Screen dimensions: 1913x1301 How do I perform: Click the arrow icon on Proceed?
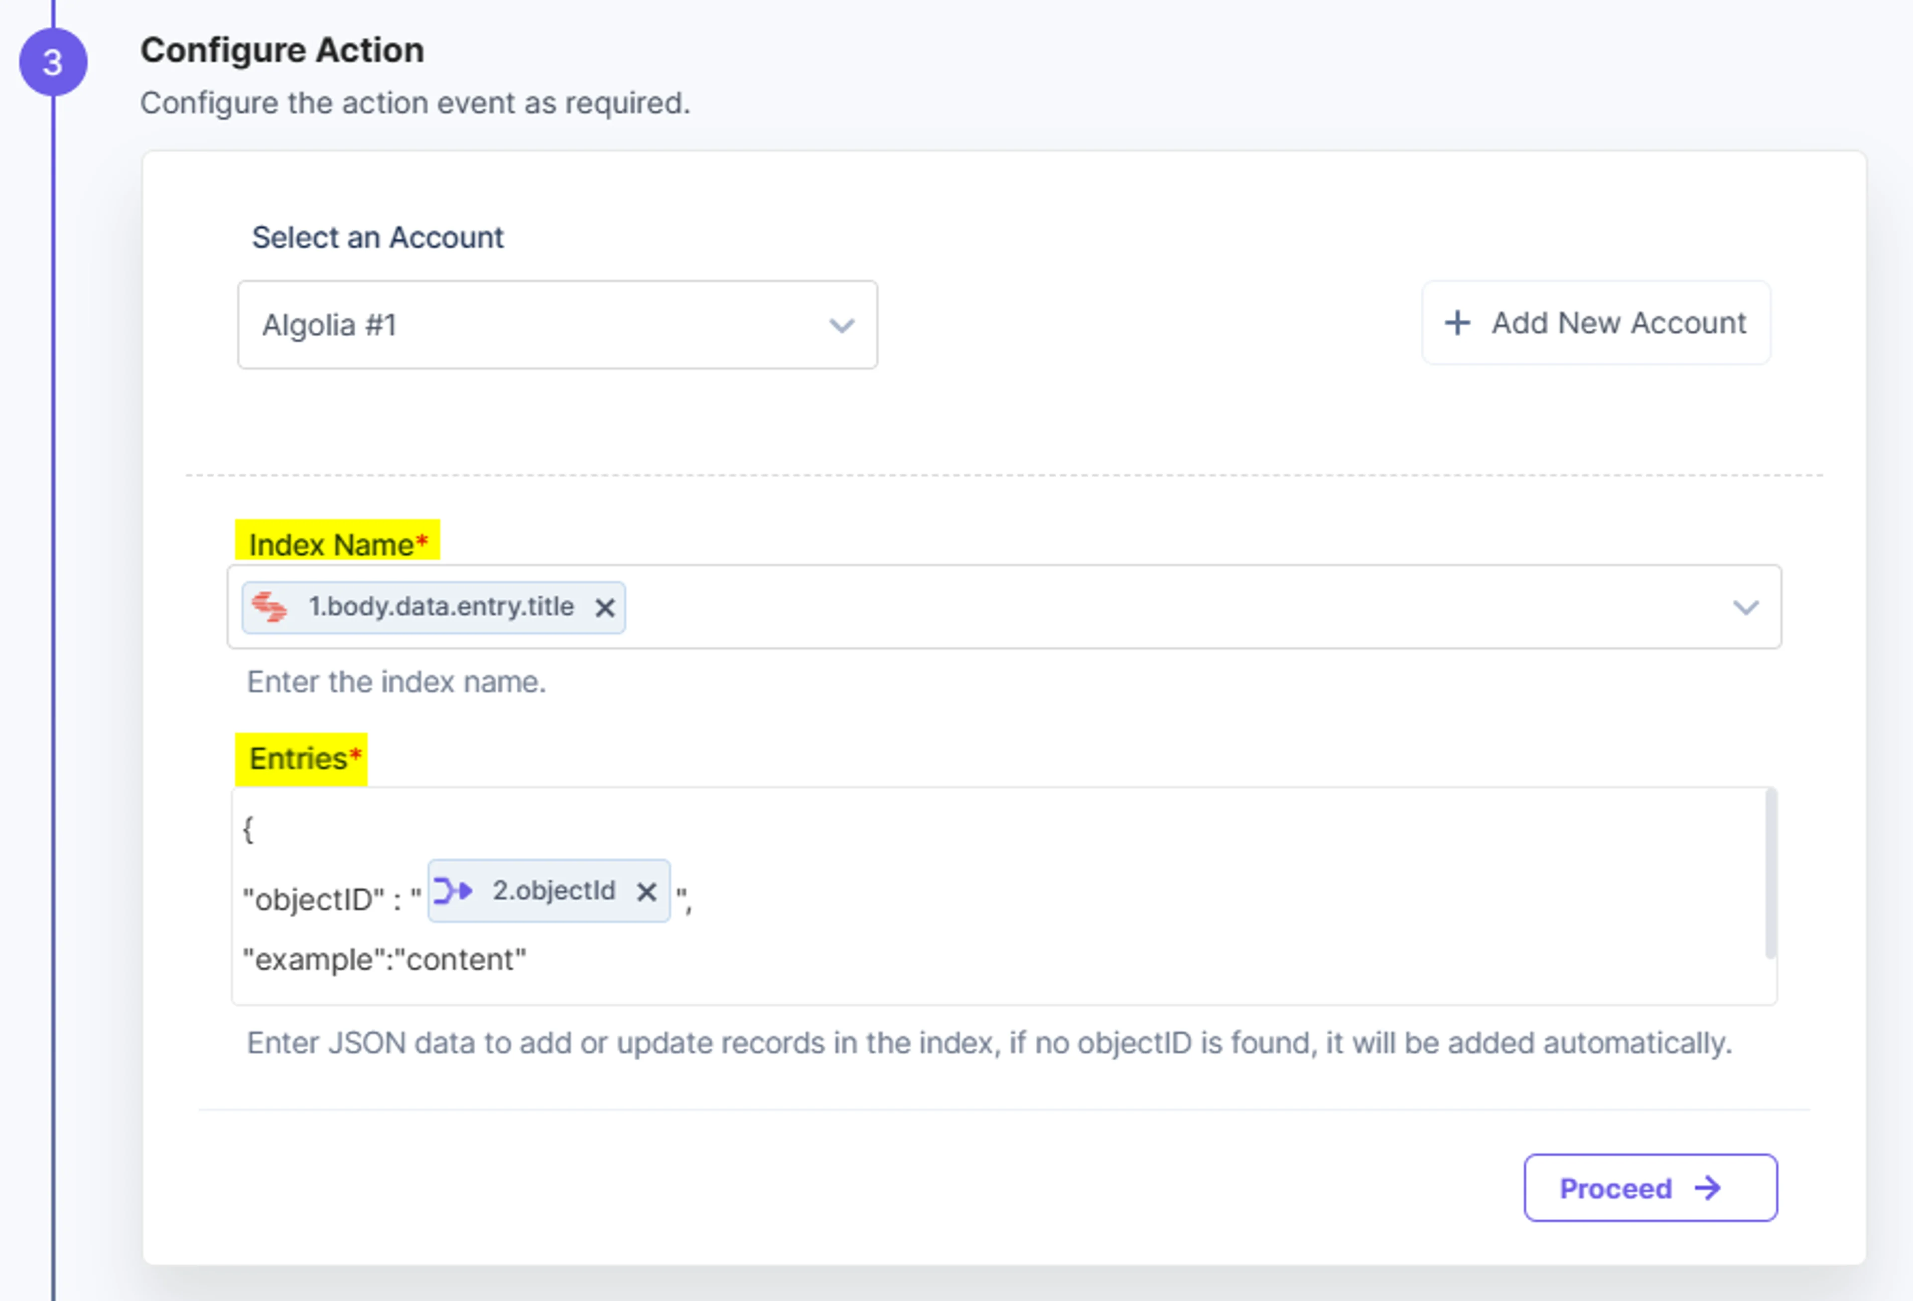(1708, 1187)
